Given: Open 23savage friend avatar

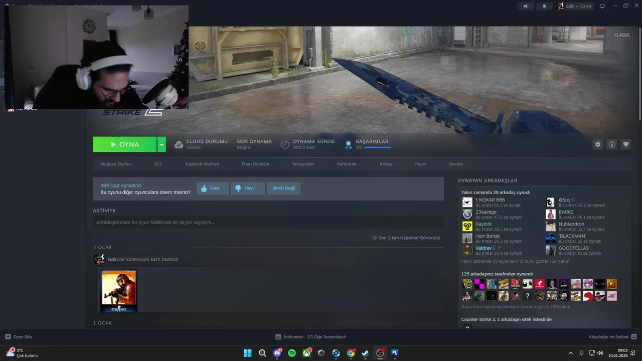Looking at the screenshot, I should (x=467, y=214).
